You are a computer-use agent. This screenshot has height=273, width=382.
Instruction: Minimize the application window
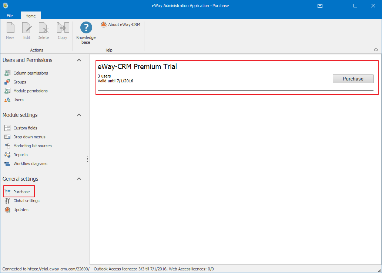coord(338,6)
